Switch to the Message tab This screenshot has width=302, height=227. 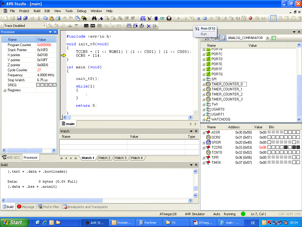click(26, 207)
